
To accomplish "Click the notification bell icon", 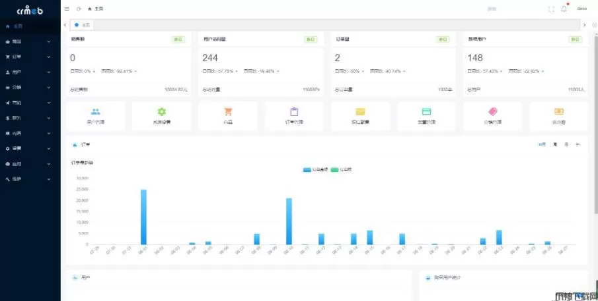I will [564, 9].
